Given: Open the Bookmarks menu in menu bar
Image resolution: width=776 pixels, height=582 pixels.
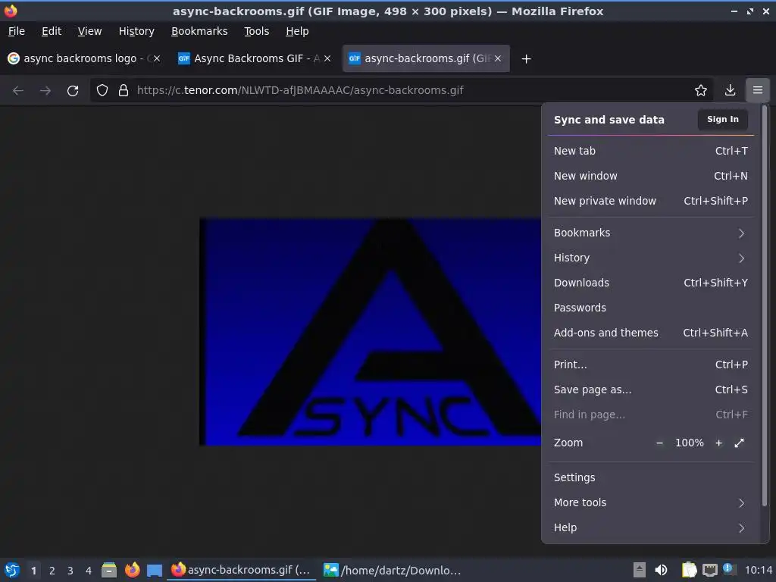Looking at the screenshot, I should [199, 31].
